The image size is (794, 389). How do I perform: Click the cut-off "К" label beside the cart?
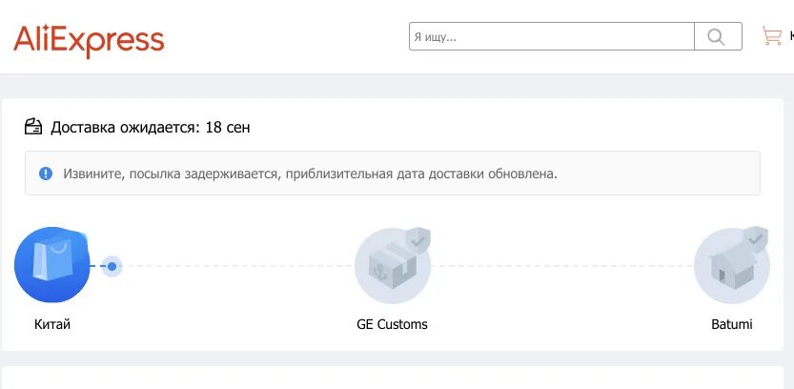tap(790, 37)
